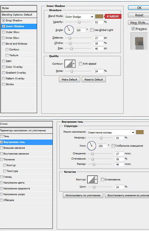149x231 pixels.
Task: Check Use Global Light option
Action: (92, 30)
